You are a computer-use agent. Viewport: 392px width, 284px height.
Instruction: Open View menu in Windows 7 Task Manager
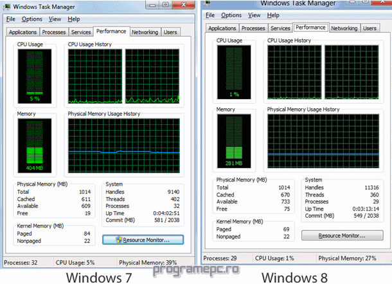55,19
